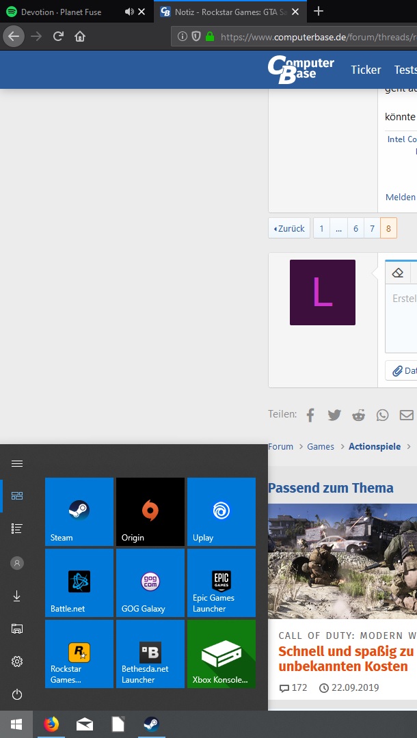Launch Origin from the Start tiles

pos(150,512)
